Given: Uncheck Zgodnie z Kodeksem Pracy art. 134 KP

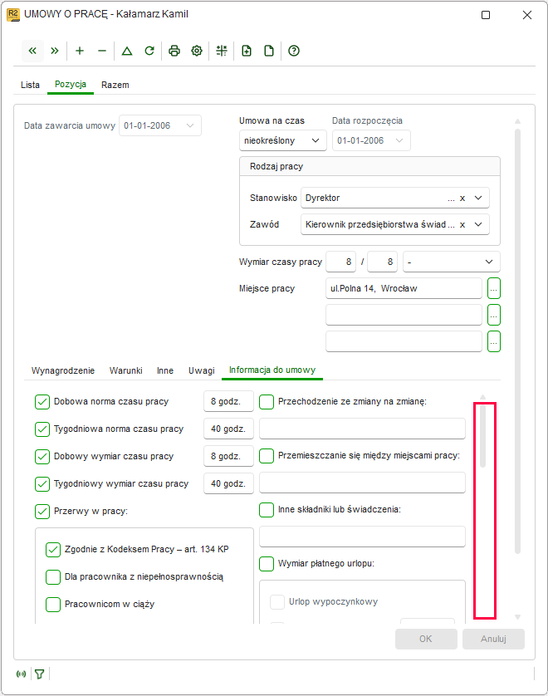Looking at the screenshot, I should click(53, 550).
